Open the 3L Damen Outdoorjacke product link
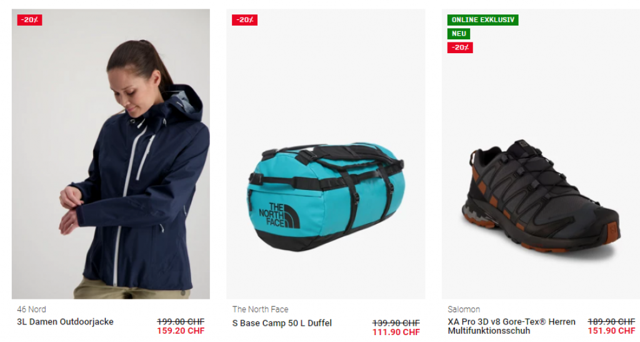 tap(65, 321)
